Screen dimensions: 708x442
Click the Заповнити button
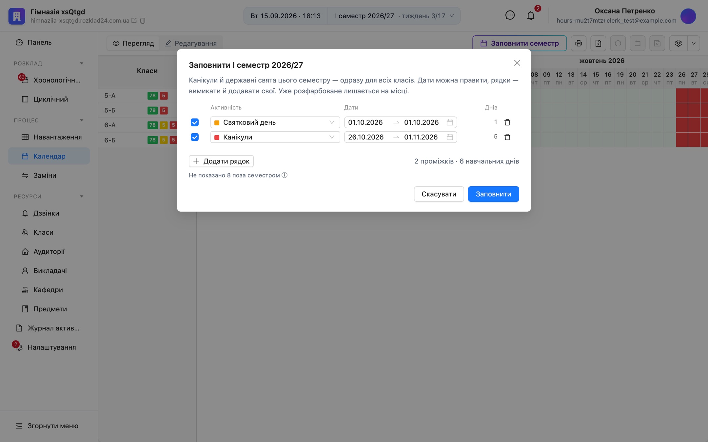tap(493, 194)
